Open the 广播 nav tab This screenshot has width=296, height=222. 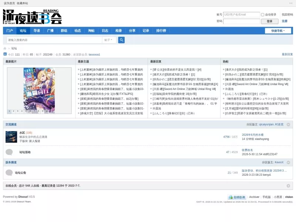tap(50, 31)
